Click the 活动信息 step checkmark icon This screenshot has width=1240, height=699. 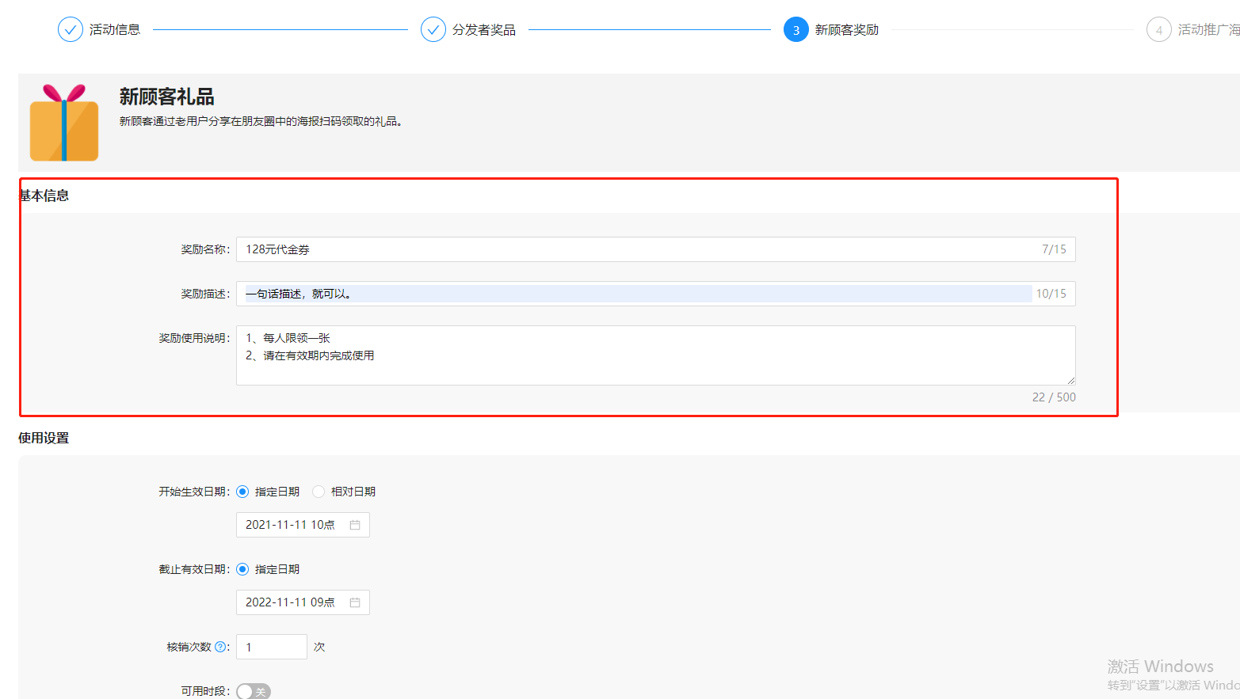(71, 30)
